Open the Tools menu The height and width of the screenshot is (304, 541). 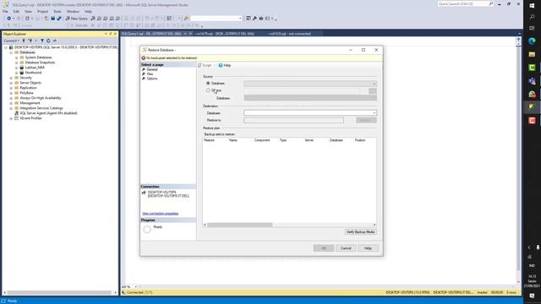pyautogui.click(x=57, y=11)
